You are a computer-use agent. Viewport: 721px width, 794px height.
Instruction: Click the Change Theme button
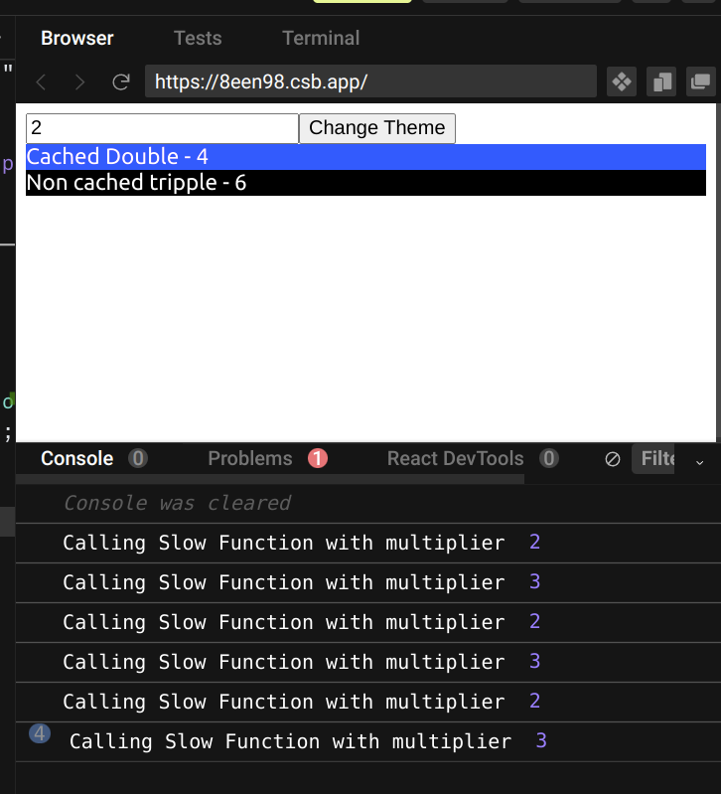pyautogui.click(x=377, y=128)
